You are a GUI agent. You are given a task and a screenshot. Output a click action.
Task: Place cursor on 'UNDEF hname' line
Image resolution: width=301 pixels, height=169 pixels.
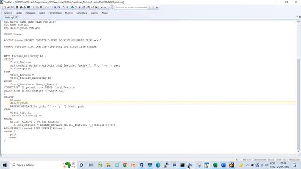pos(13,34)
